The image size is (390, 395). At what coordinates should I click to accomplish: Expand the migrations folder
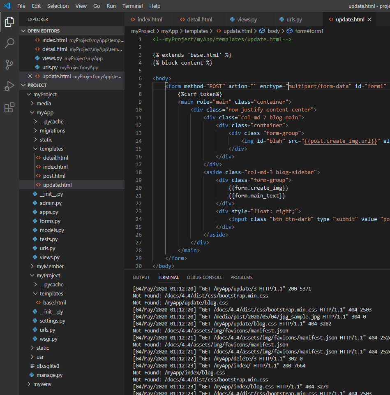coord(52,130)
